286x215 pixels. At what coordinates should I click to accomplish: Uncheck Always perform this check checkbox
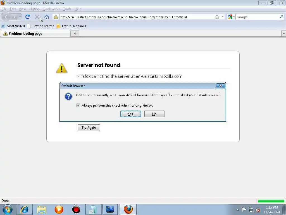tap(78, 106)
